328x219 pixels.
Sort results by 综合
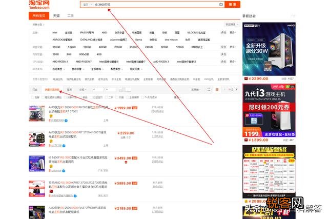tap(35, 90)
